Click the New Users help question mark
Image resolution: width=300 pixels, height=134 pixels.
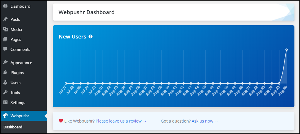91,36
